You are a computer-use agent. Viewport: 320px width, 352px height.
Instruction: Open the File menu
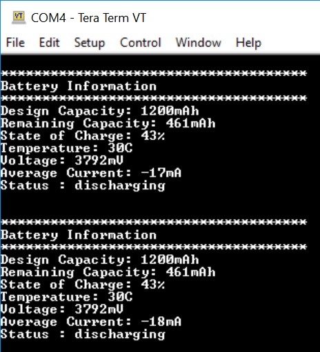click(x=15, y=43)
